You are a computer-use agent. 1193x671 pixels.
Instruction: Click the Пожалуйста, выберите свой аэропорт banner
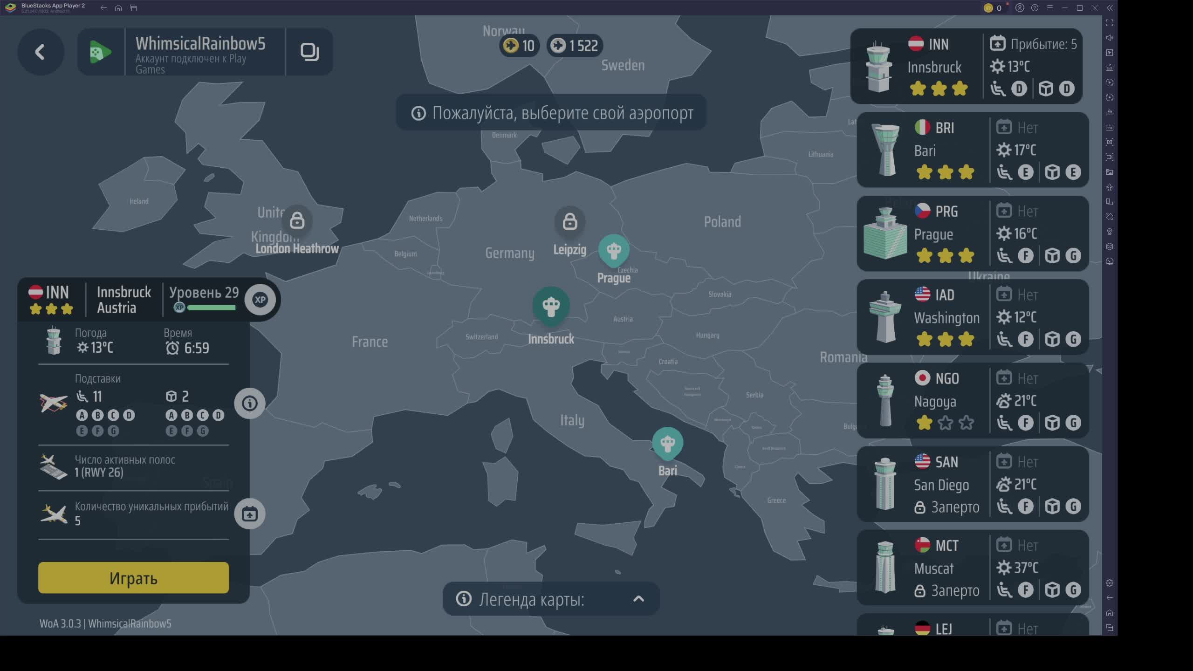pos(551,113)
